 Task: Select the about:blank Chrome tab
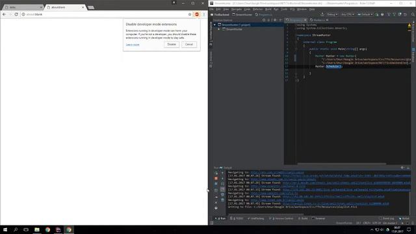click(65, 7)
